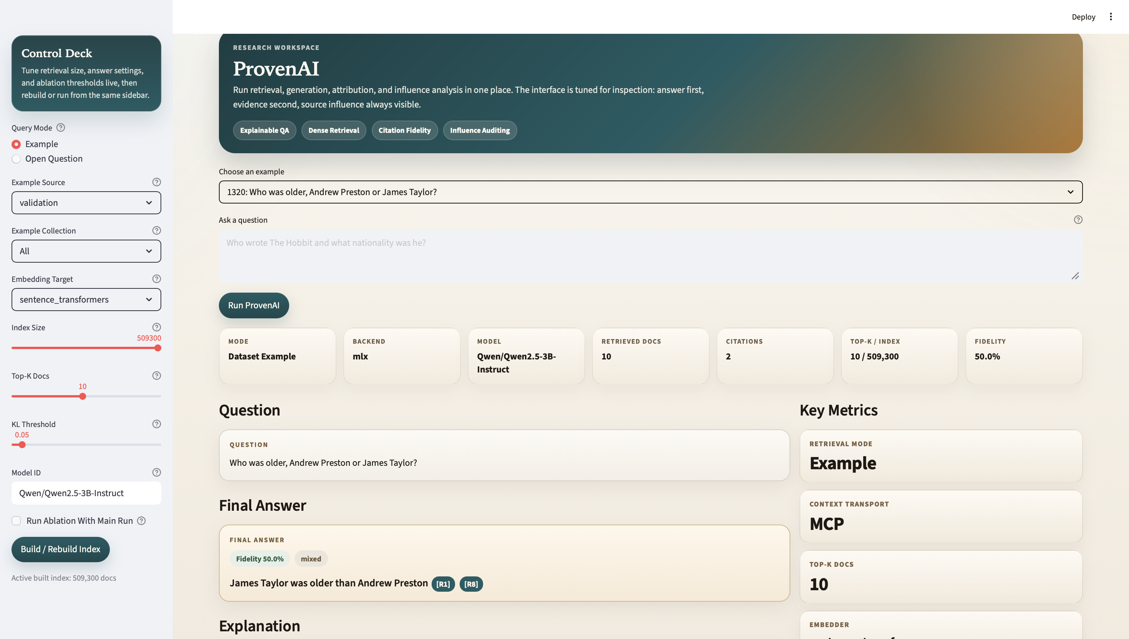Screen dimensions: 1129x639
Task: Click the Embedding Target help icon
Action: [157, 279]
